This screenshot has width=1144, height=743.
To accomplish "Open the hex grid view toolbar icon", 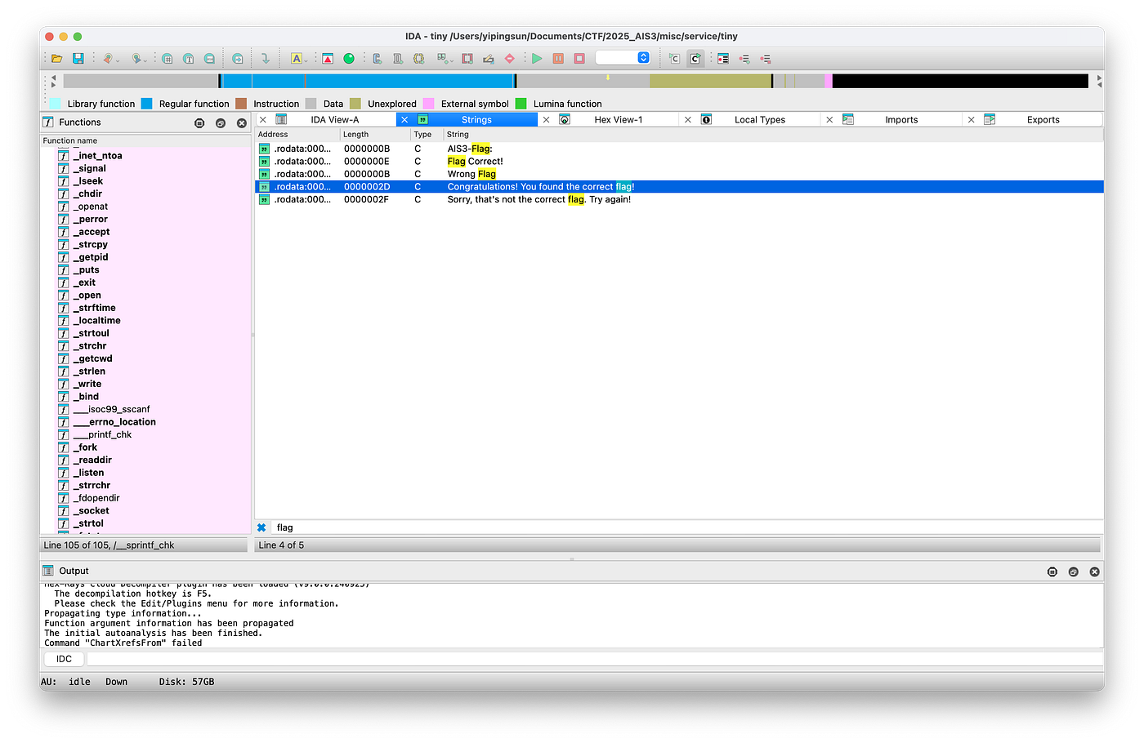I will pos(167,59).
